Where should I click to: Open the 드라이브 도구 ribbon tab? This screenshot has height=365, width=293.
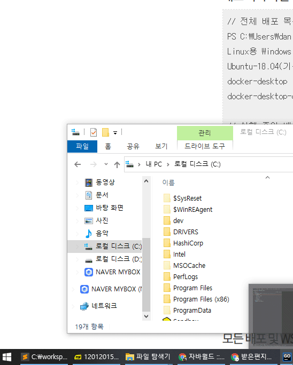coord(205,146)
